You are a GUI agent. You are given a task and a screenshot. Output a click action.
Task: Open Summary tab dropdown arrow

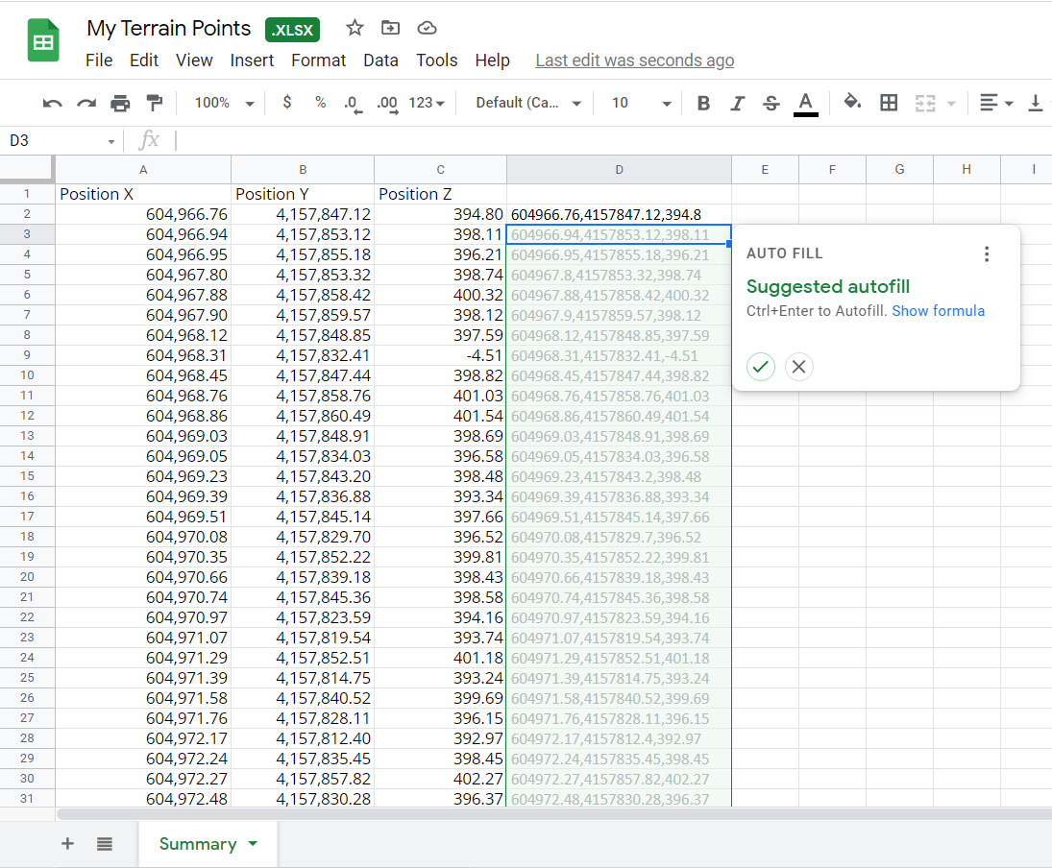(x=253, y=844)
